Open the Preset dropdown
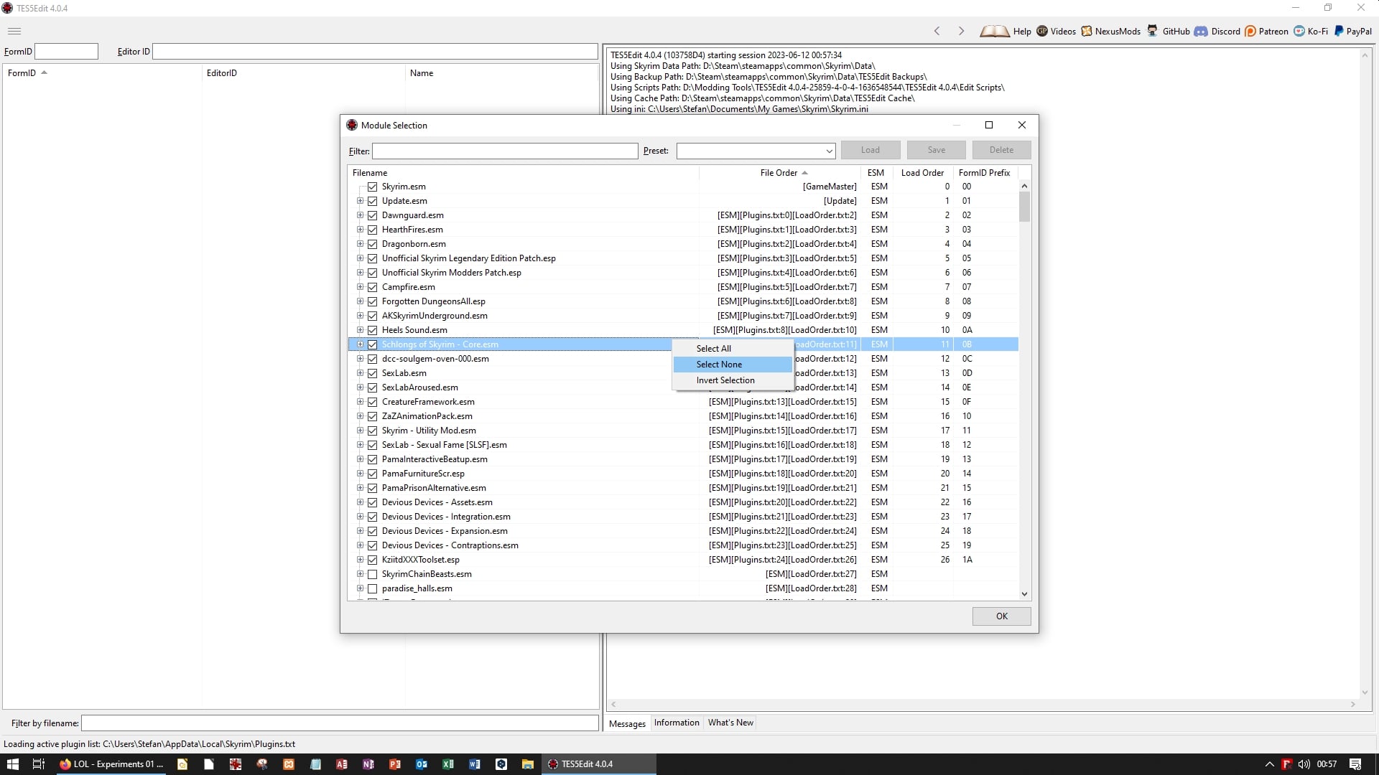 (x=829, y=151)
